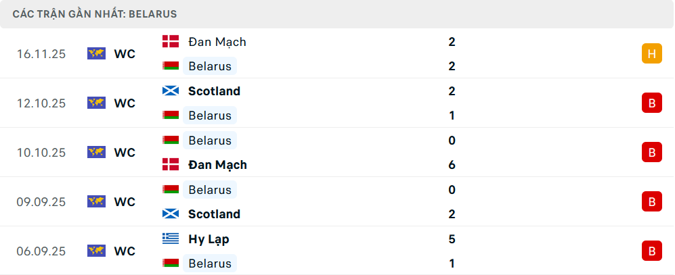Open the Đan Mạch team link on 16.11.25
The height and width of the screenshot is (275, 675).
coord(217,41)
